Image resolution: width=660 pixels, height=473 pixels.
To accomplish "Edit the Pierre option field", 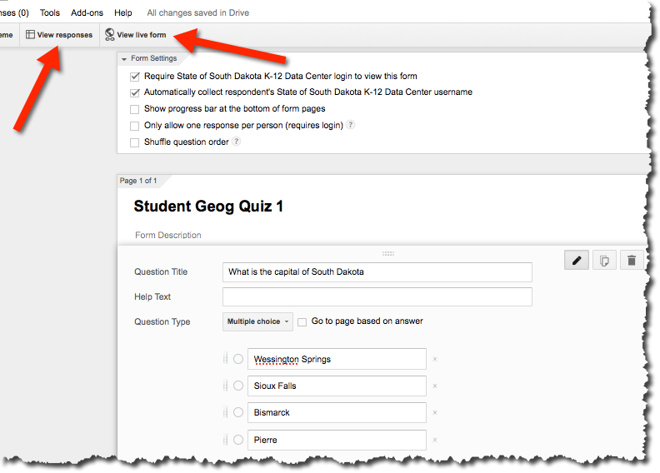I will [337, 440].
